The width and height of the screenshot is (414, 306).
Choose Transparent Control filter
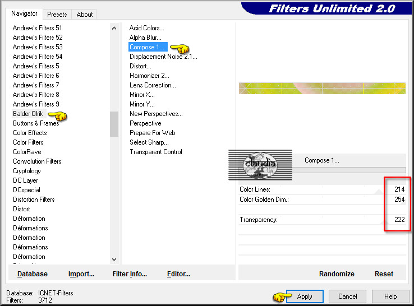click(156, 152)
